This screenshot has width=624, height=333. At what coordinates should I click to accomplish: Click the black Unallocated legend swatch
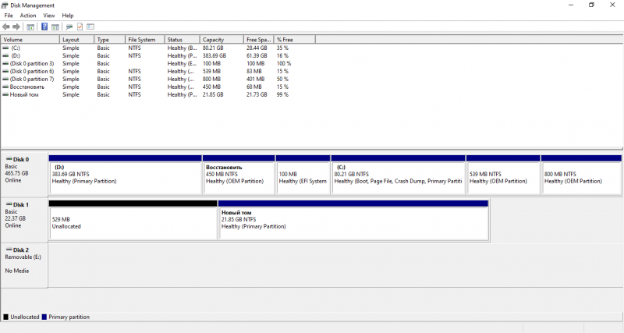click(6, 317)
